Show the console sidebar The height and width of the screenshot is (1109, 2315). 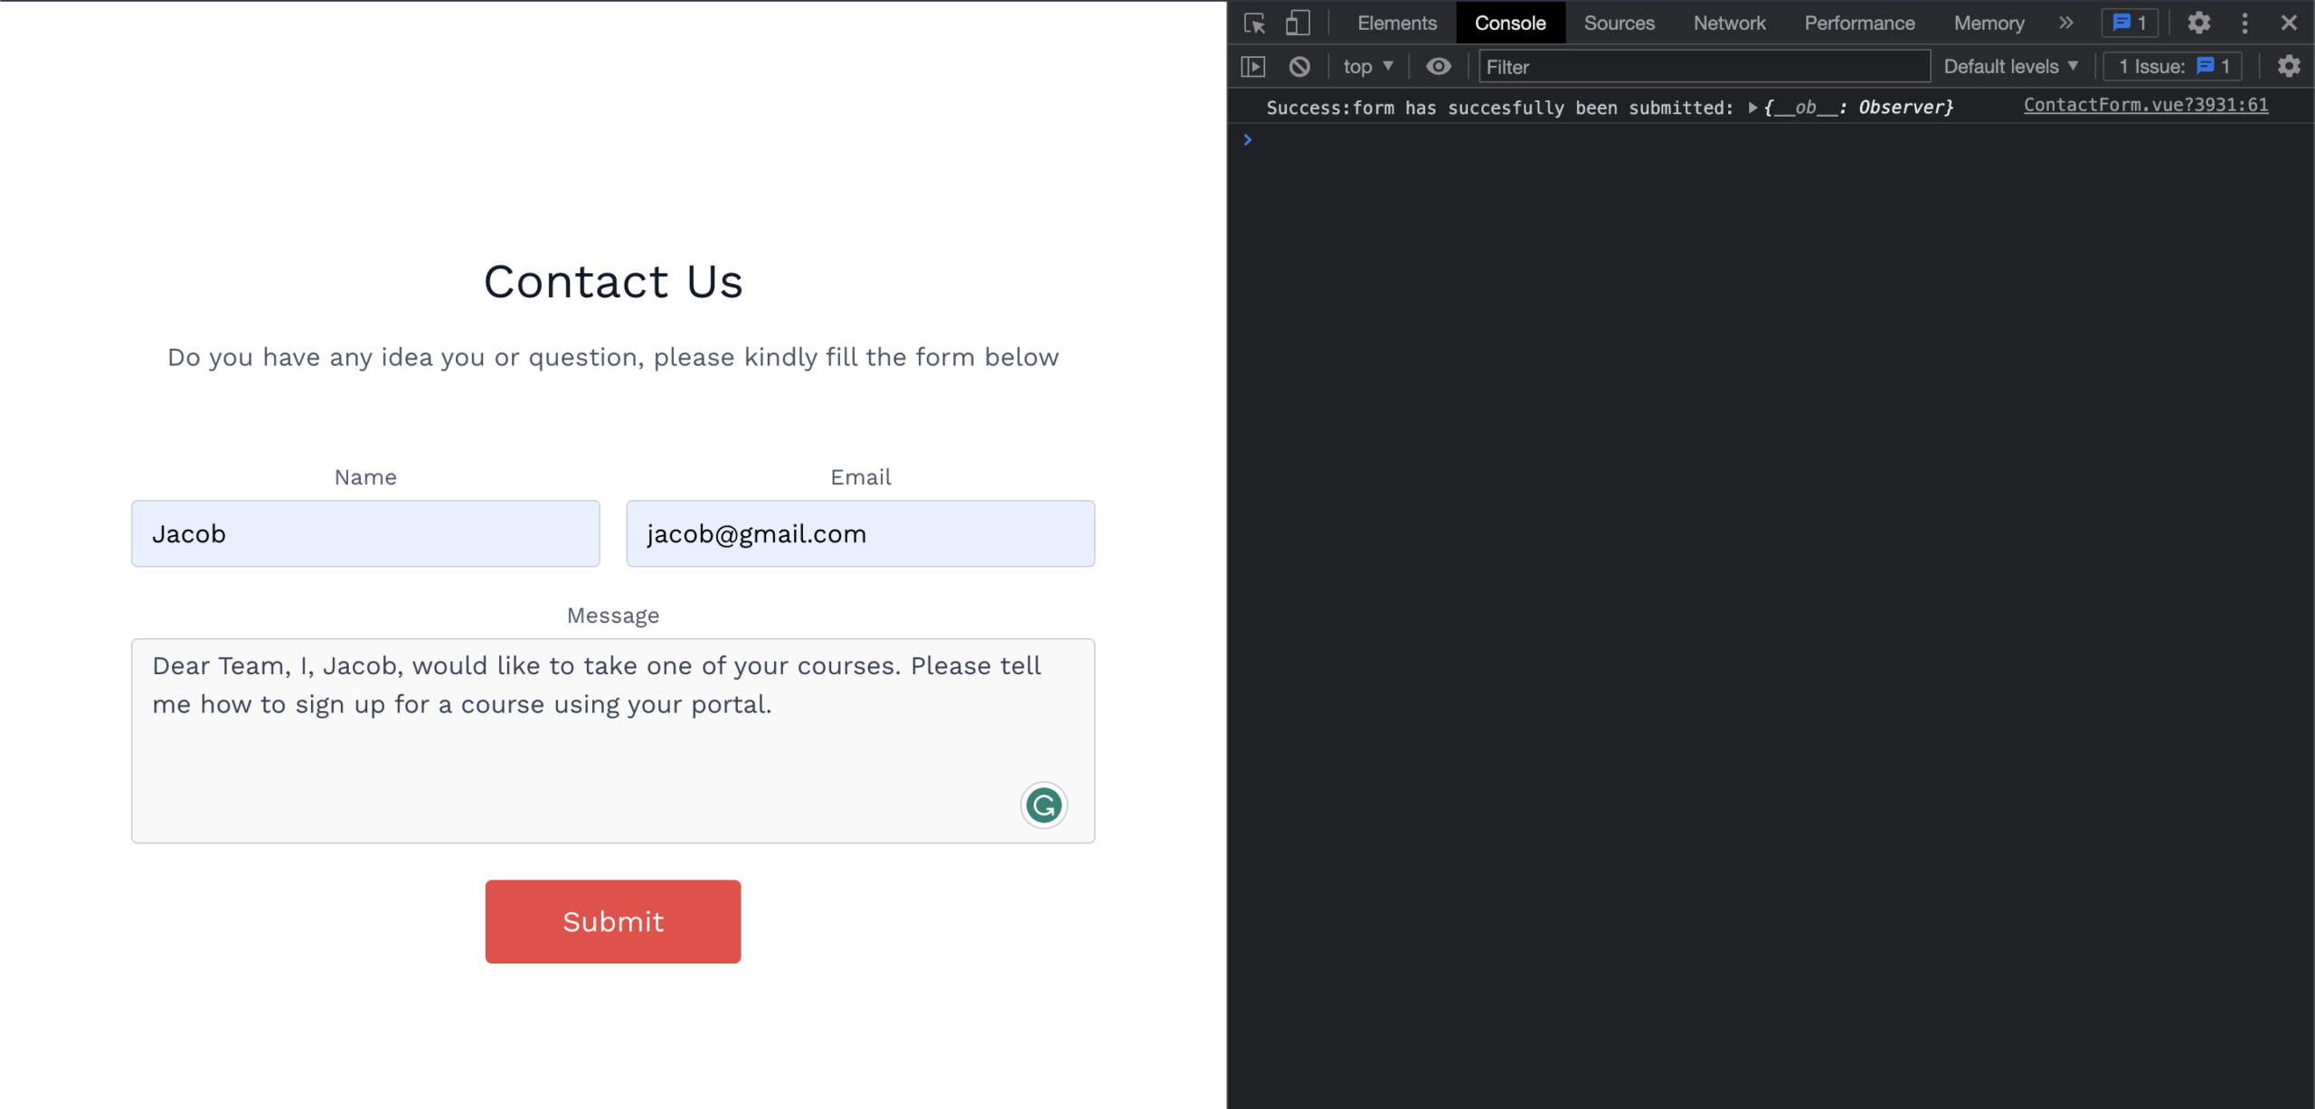point(1253,66)
